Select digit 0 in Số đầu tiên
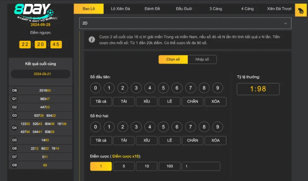308x181 pixels. (95, 88)
